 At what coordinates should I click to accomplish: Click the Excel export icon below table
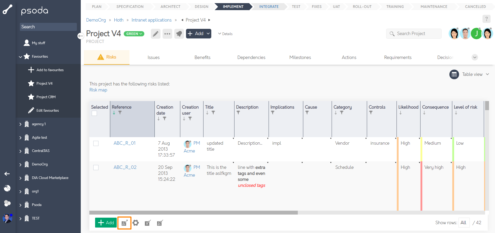148,223
